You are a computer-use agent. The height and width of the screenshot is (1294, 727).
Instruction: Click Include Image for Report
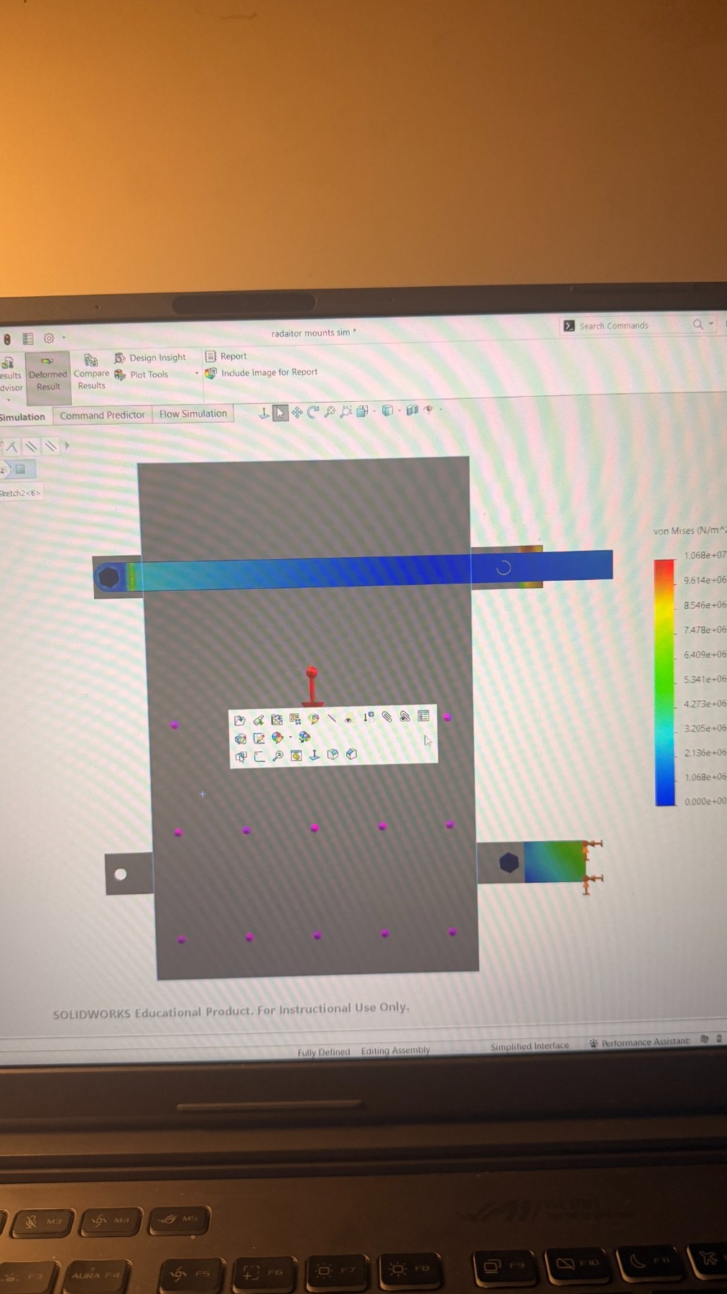pos(261,372)
